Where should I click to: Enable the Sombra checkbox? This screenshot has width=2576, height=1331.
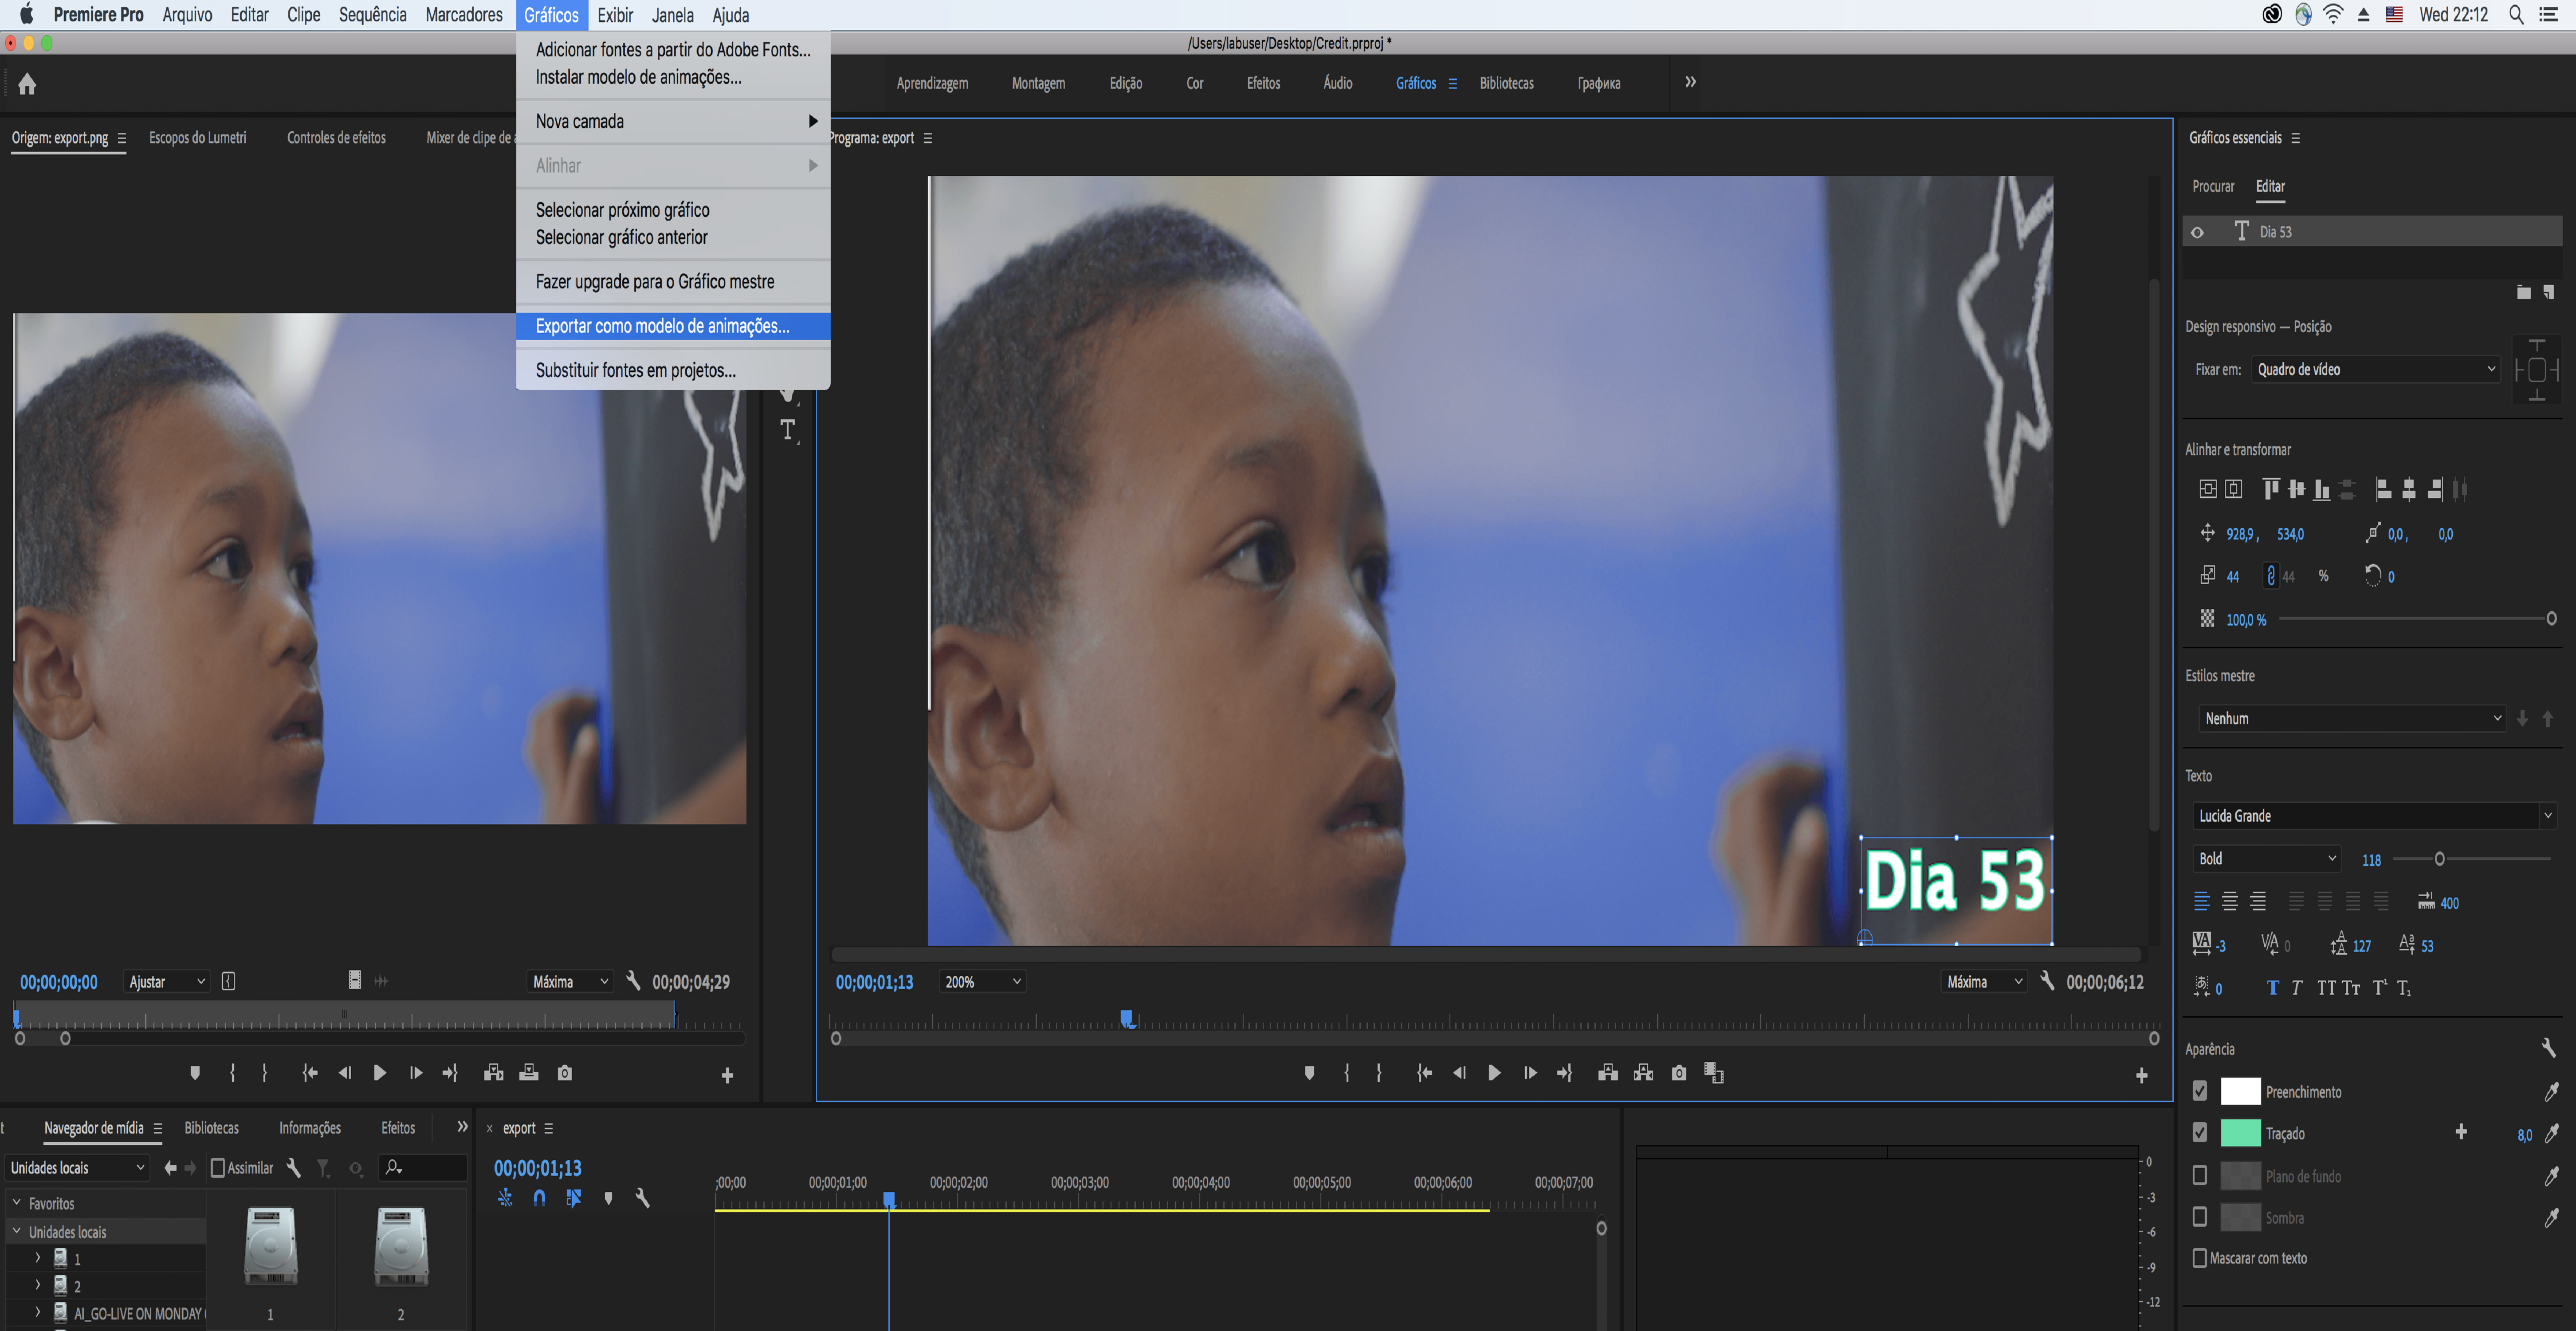2199,1217
